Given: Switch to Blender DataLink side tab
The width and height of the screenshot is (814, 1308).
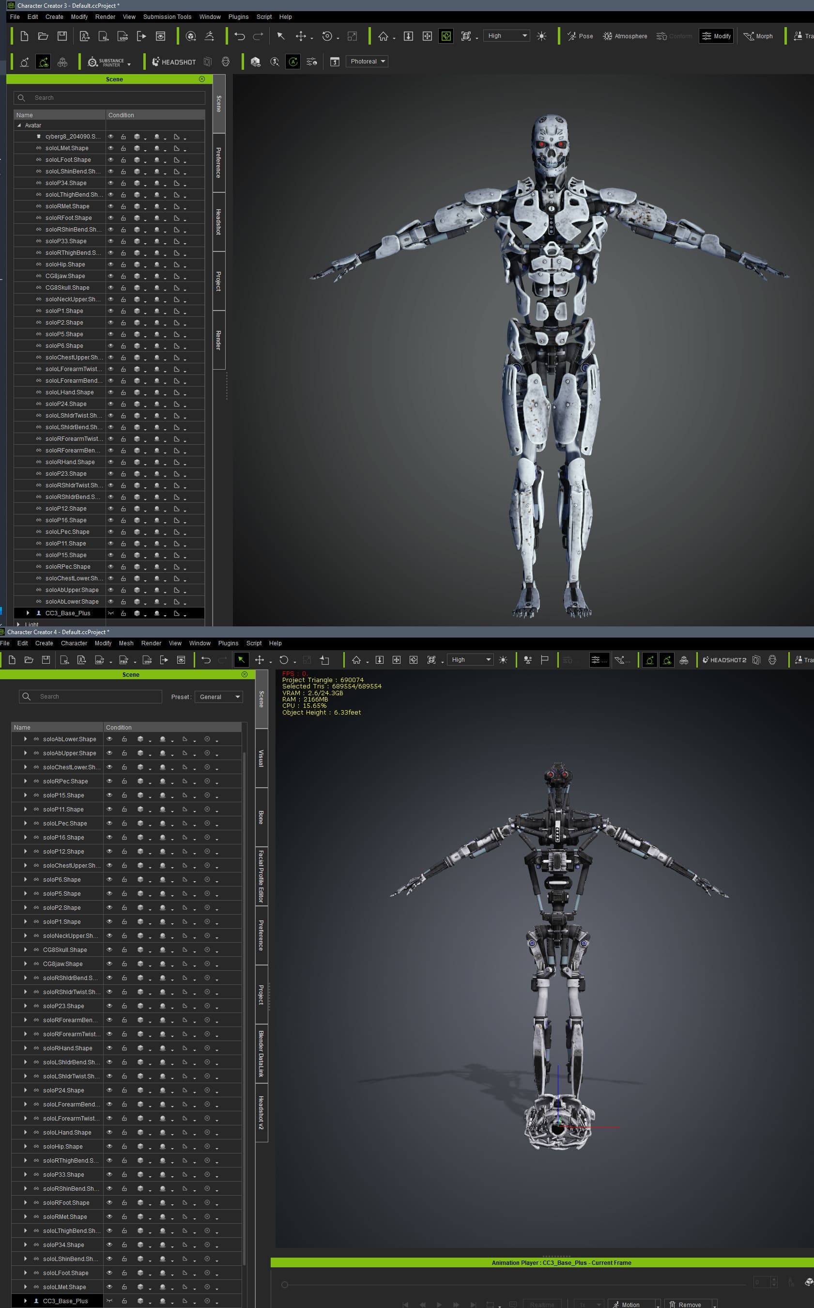Looking at the screenshot, I should [261, 1054].
